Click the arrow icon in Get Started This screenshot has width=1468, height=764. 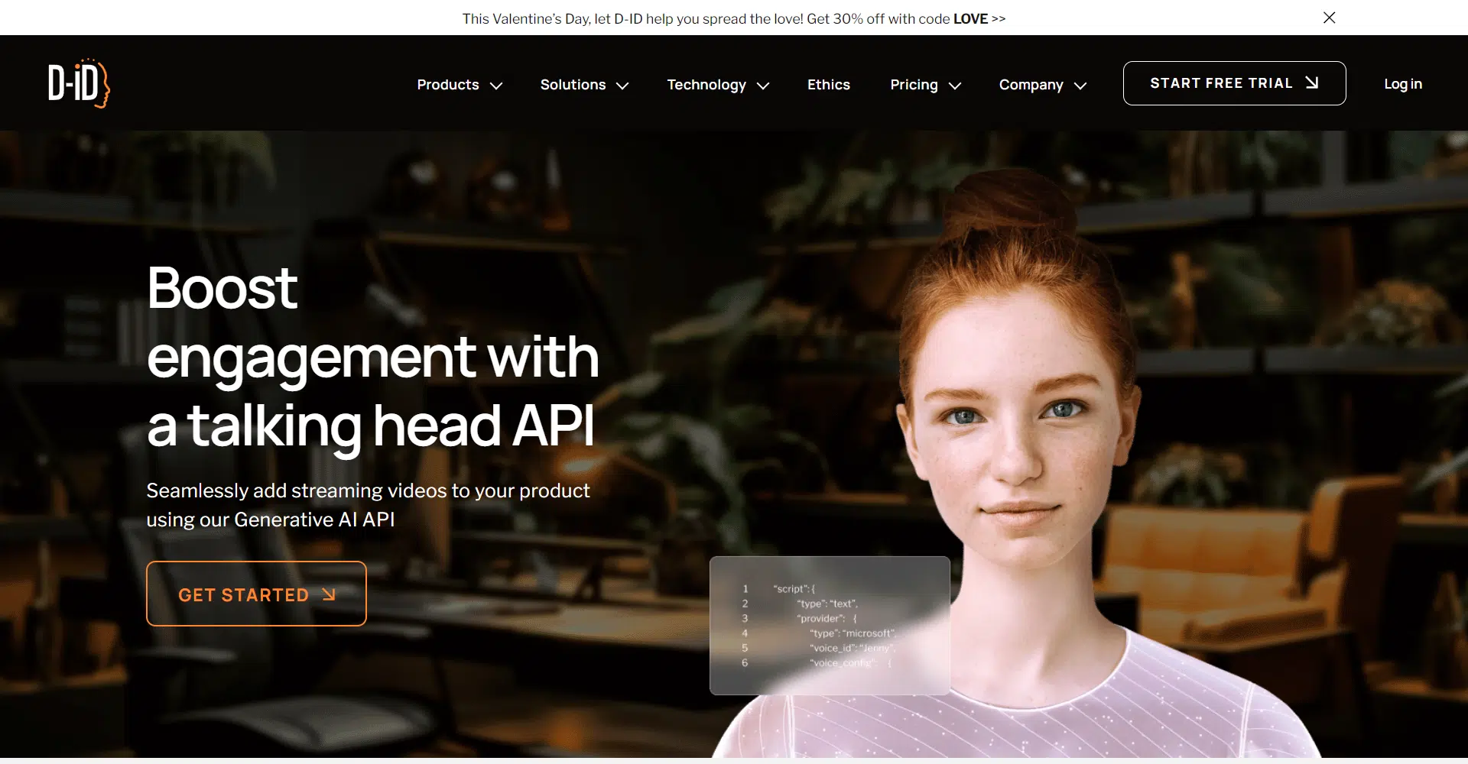click(329, 594)
